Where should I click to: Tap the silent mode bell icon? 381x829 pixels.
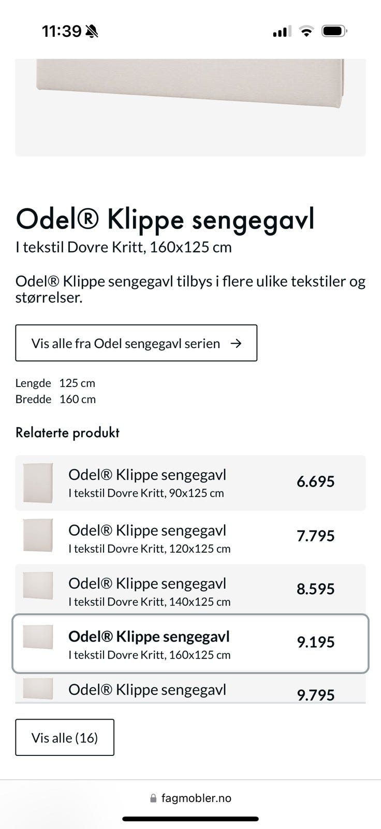pyautogui.click(x=92, y=32)
